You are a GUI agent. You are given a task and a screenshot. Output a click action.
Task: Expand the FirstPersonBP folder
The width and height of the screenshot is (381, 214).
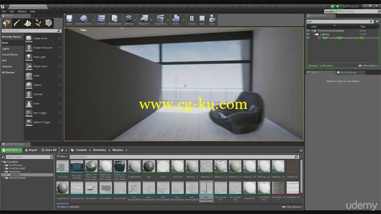[x=4, y=168]
